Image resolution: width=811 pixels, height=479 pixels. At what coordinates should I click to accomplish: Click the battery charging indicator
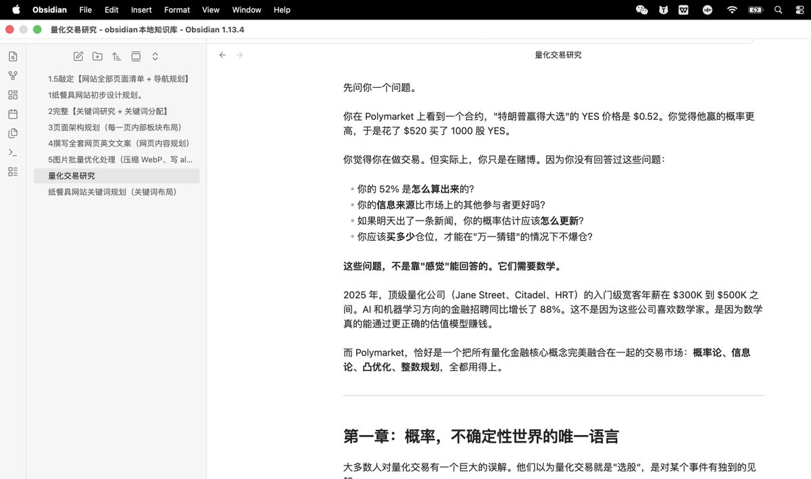[756, 9]
